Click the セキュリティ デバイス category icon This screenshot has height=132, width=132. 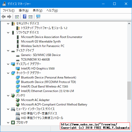pos(13,23)
